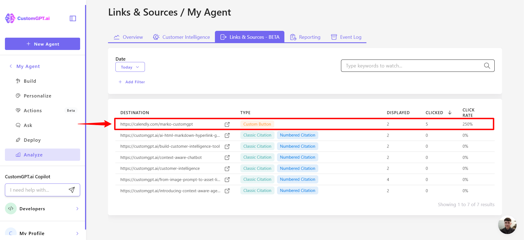Click 'Showing 1 to 7 of 7 results' text
525x240 pixels.
click(x=466, y=205)
